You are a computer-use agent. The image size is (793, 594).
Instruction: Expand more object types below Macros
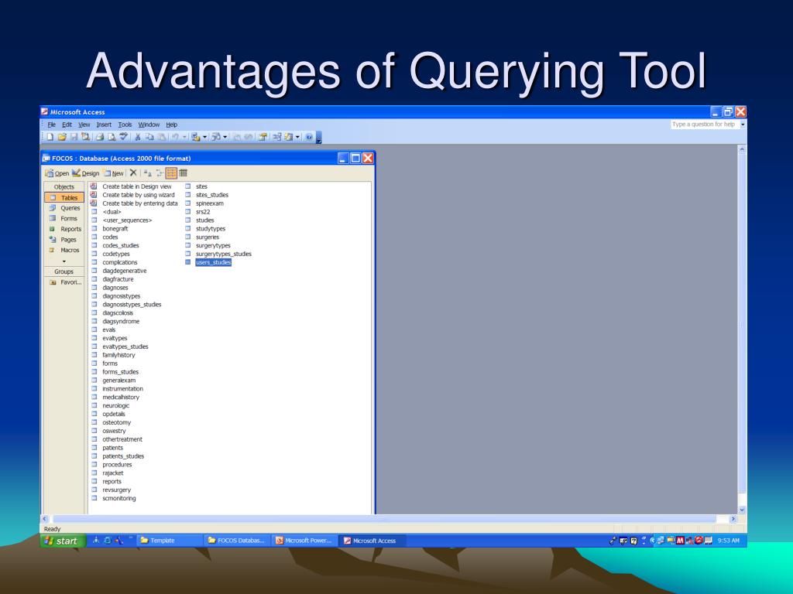click(x=64, y=261)
